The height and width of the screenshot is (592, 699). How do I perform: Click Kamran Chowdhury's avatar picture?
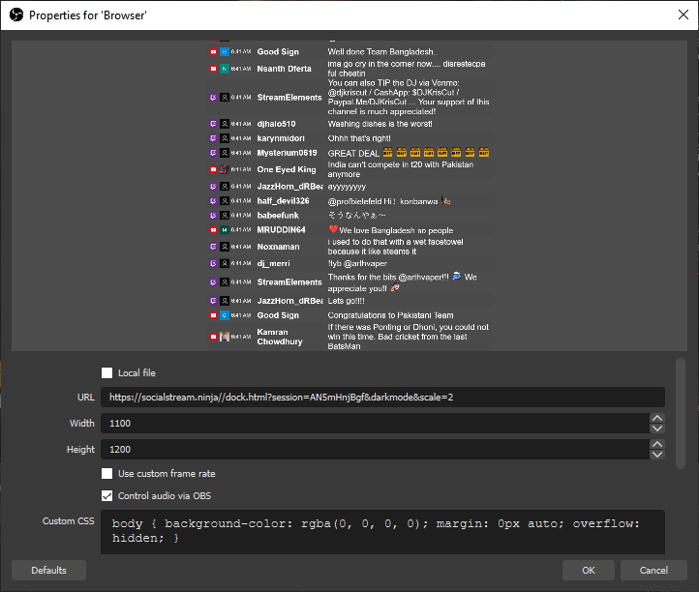click(x=225, y=337)
